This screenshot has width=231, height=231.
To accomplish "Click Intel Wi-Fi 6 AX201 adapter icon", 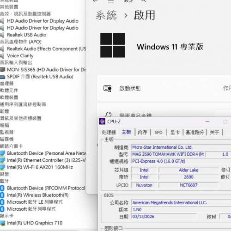I will (x=2, y=167).
